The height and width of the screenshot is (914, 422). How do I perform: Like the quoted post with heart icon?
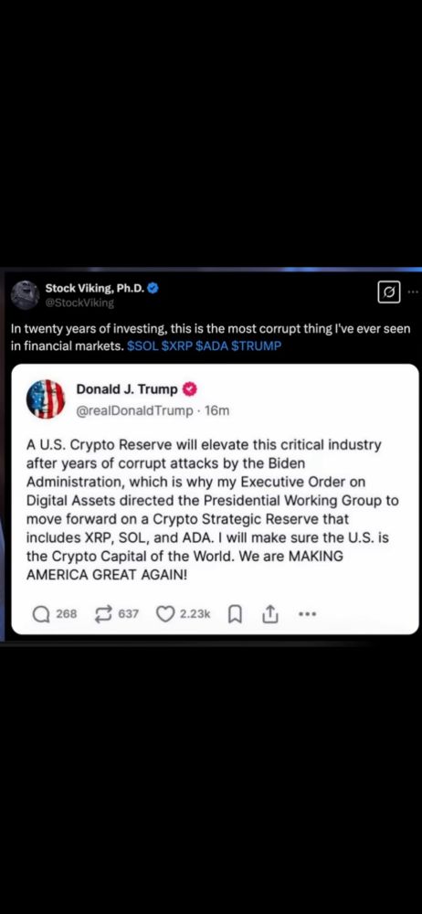(x=166, y=614)
